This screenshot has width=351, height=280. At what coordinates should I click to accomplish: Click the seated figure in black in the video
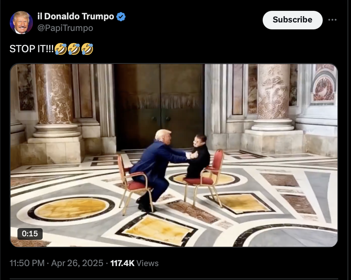click(198, 156)
